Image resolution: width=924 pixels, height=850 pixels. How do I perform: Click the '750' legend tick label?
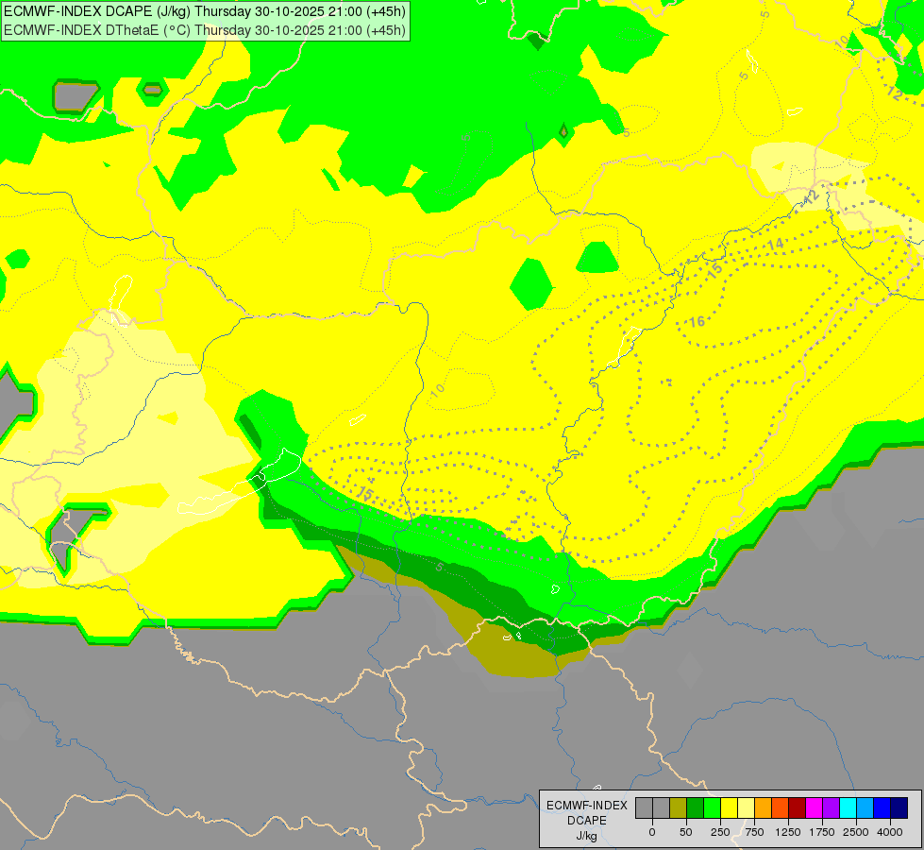click(754, 832)
